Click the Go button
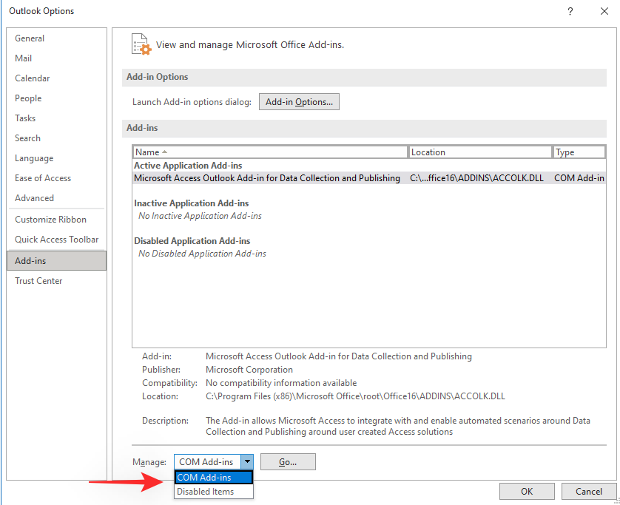The width and height of the screenshot is (620, 505). (288, 462)
